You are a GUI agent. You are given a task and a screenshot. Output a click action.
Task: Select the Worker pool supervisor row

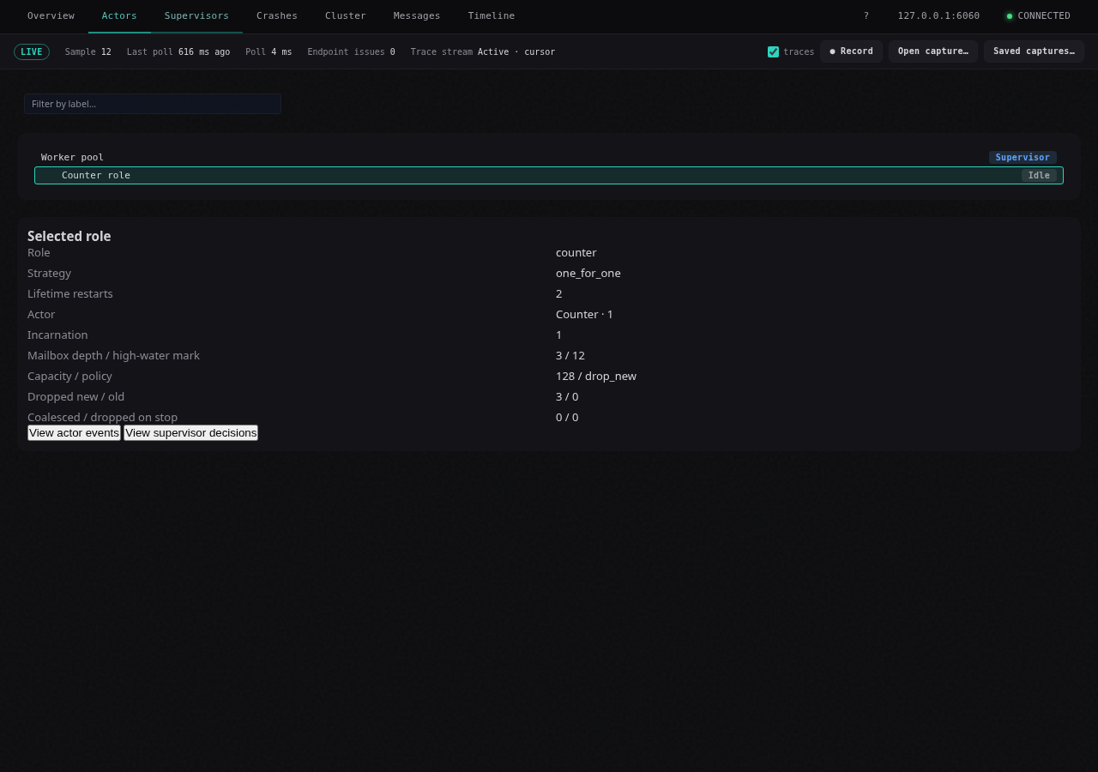549,158
